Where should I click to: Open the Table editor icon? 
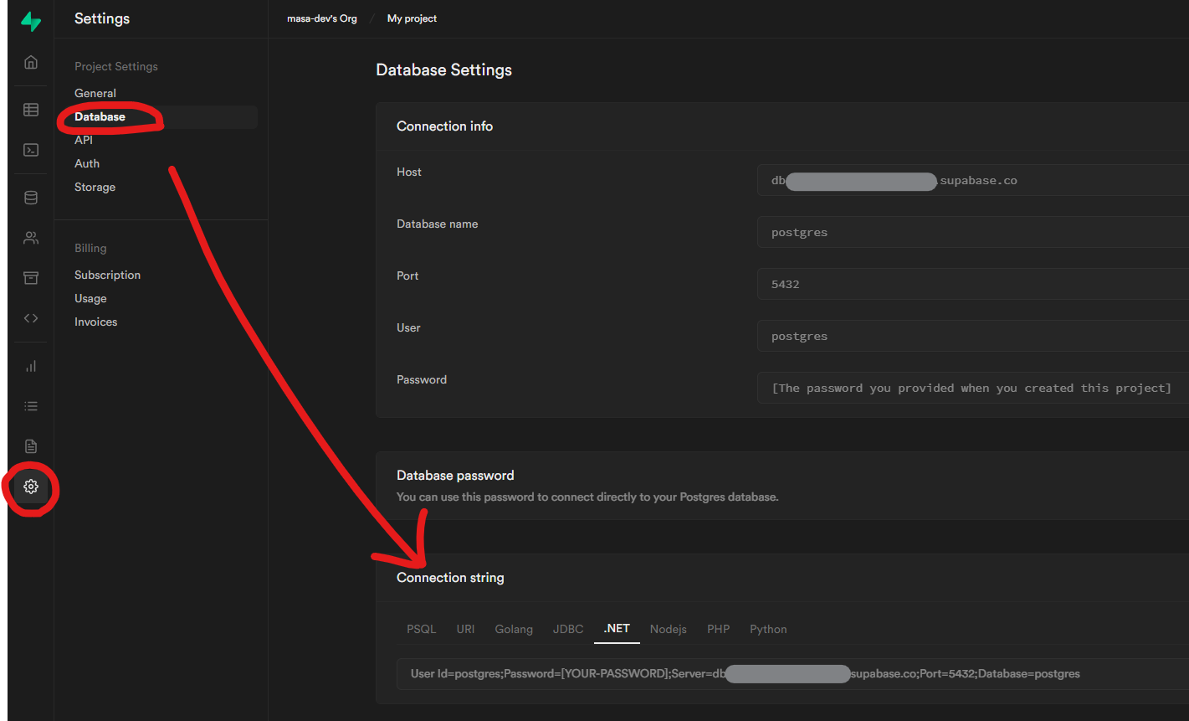point(31,110)
